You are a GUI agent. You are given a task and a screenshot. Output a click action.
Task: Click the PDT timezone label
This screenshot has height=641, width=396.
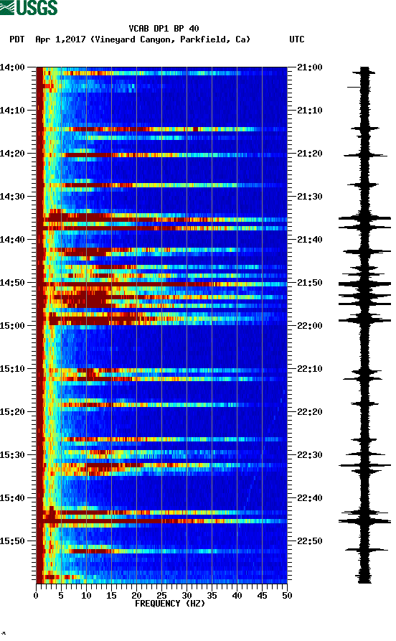pos(16,39)
